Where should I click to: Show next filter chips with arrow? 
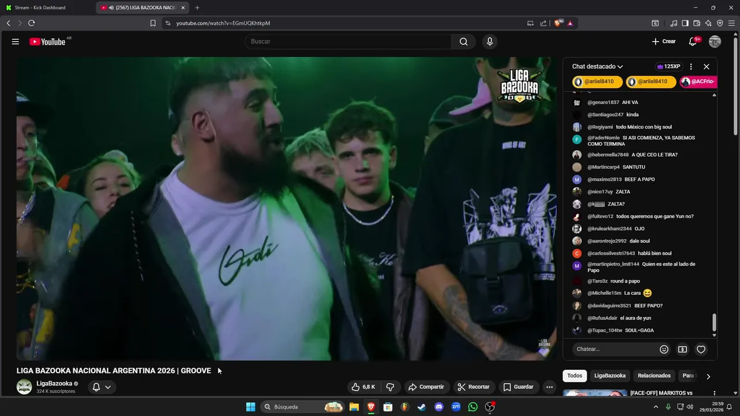tap(708, 376)
